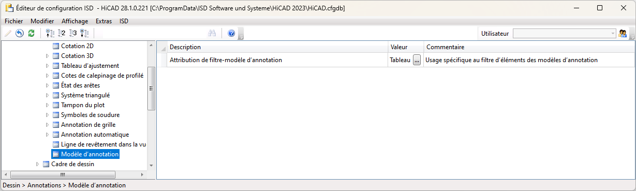The height and width of the screenshot is (191, 636).
Task: Select Annotation automatique in the tree
Action: (x=95, y=135)
